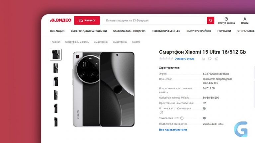This screenshot has height=143, width=255.
Task: Add product to comparison chart icon
Action: click(x=203, y=59)
